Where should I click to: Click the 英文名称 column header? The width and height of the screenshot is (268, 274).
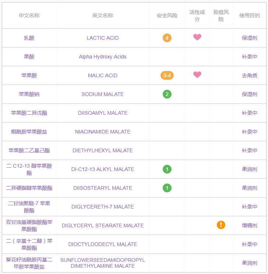point(103,15)
